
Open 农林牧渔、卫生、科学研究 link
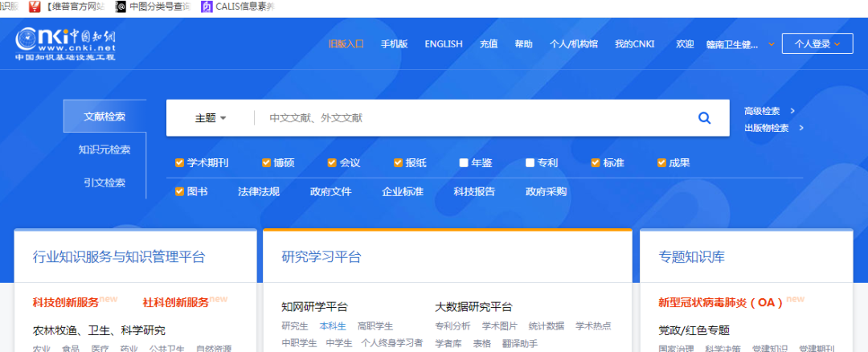[99, 331]
